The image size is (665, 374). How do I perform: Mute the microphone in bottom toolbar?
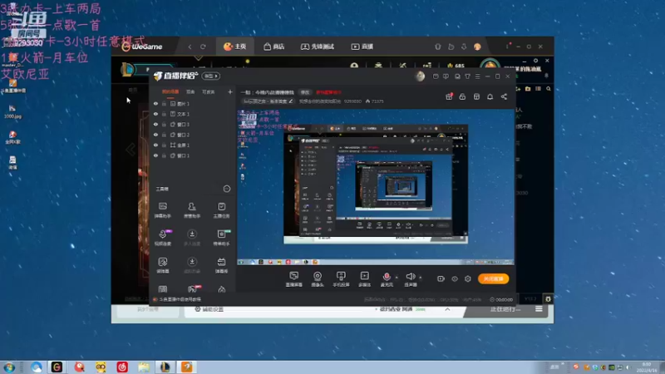[x=387, y=277]
